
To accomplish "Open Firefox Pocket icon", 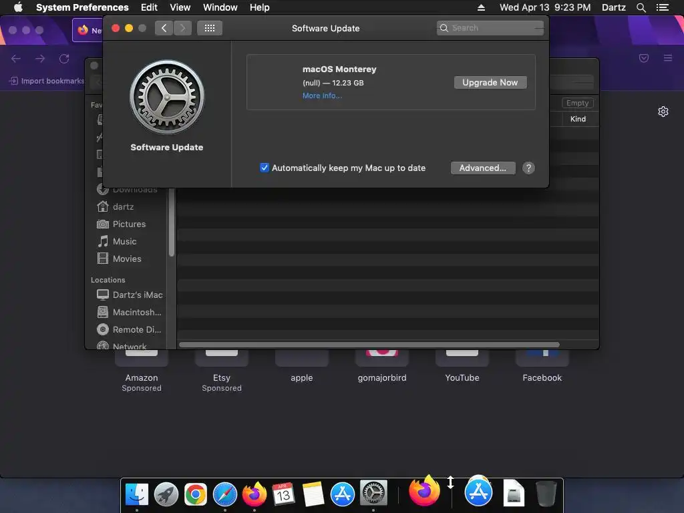I will 643,58.
